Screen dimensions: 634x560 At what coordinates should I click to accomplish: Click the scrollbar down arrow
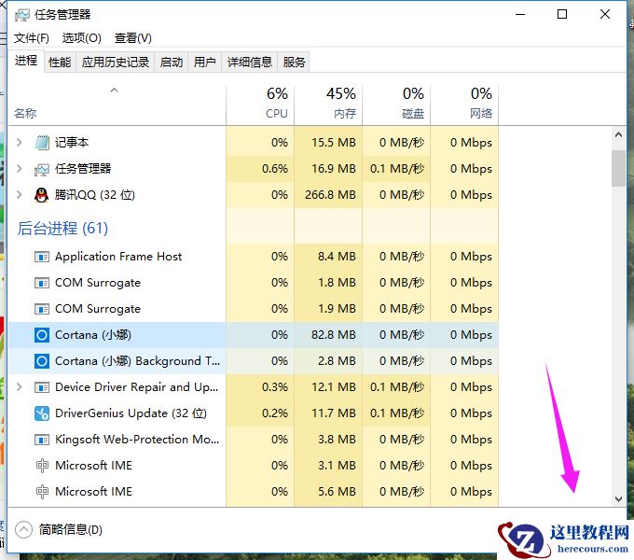(618, 499)
